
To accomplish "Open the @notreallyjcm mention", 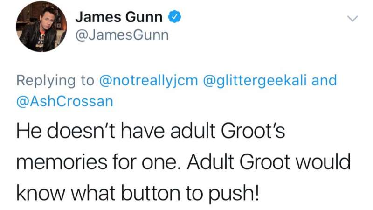I will pyautogui.click(x=148, y=80).
